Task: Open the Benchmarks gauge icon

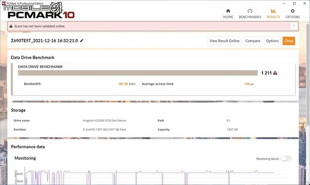Action: click(x=250, y=11)
